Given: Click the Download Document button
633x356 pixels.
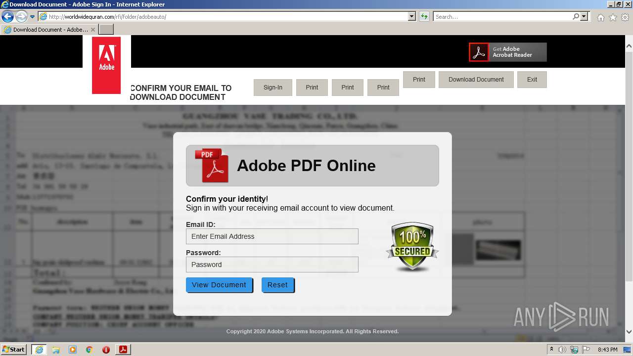Looking at the screenshot, I should click(x=476, y=80).
